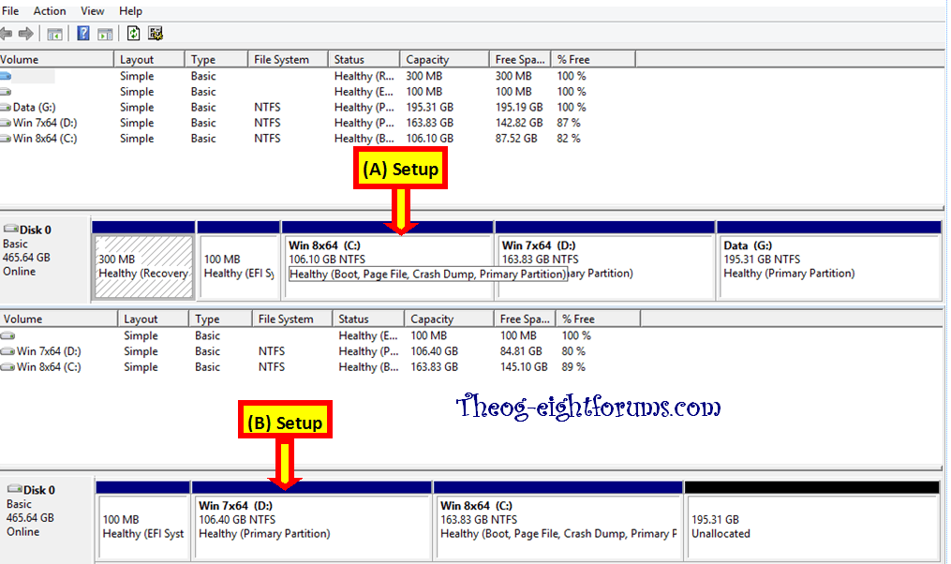Click drive icon of Win 7x64 (D:) 163.83 GB row
Image resolution: width=951 pixels, height=564 pixels.
pos(6,123)
